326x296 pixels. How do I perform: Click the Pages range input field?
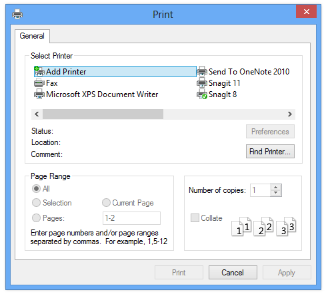tap(131, 218)
